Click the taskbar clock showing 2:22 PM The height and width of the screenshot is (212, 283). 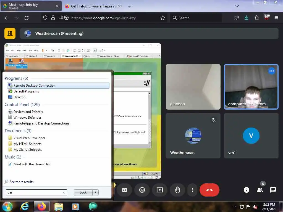click(x=269, y=207)
